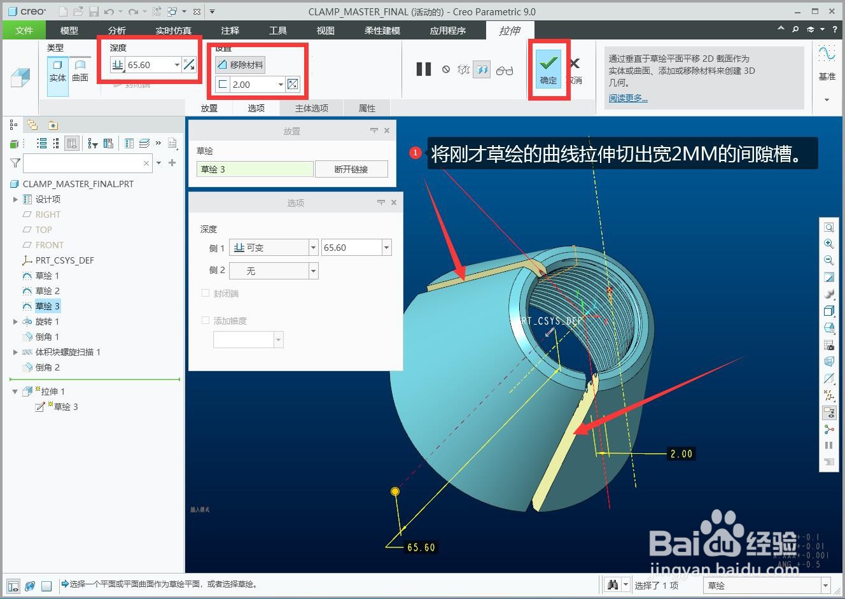Image resolution: width=845 pixels, height=599 pixels.
Task: Select the surface (曲面) extrude type
Action: [x=80, y=71]
